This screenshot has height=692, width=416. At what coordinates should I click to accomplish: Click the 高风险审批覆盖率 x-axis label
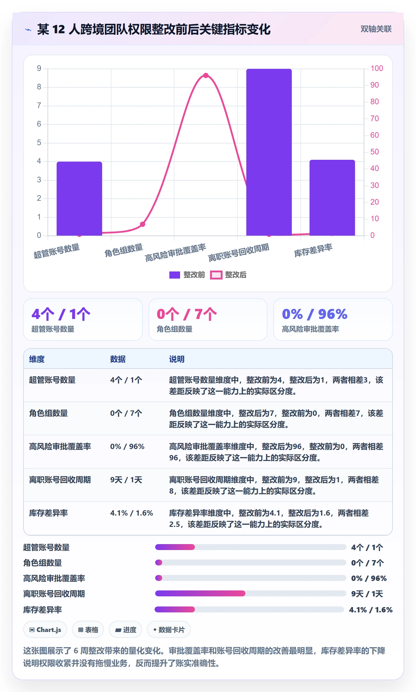175,253
